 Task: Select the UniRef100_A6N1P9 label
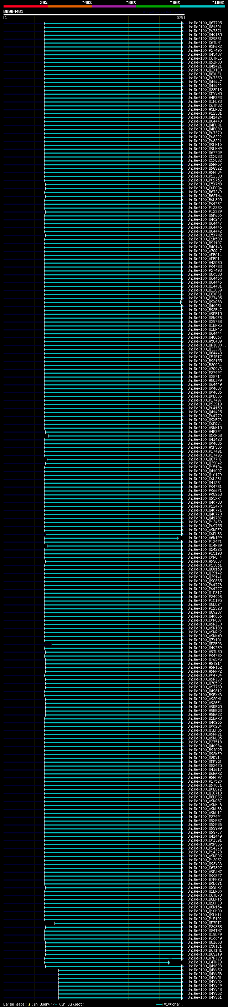tap(204, 538)
